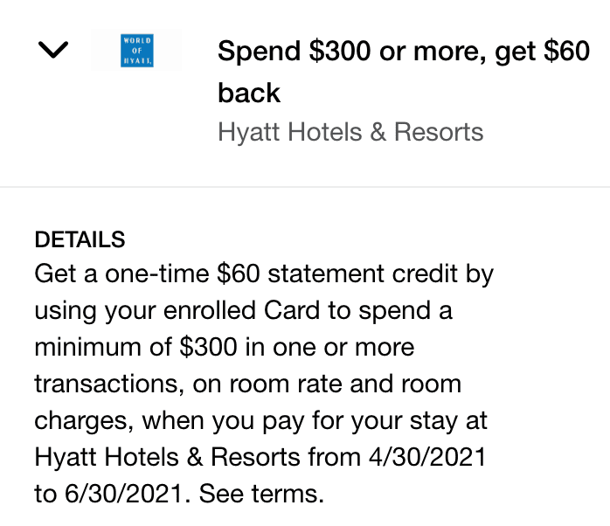Screen dimensions: 610x526
Task: Click the 'minimum of $300 in one or more' line
Action: [x=224, y=347]
